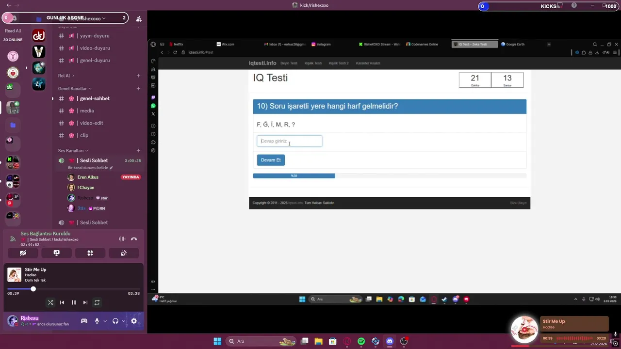Click Spotify icon in Windows taskbar
Image resolution: width=621 pixels, height=349 pixels.
[x=361, y=341]
